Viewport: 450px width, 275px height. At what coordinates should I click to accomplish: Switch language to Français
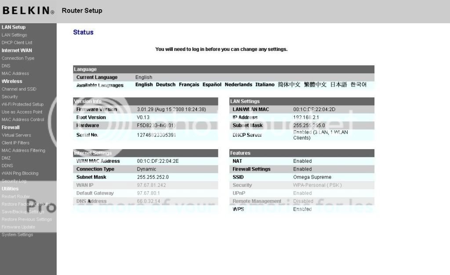[189, 85]
